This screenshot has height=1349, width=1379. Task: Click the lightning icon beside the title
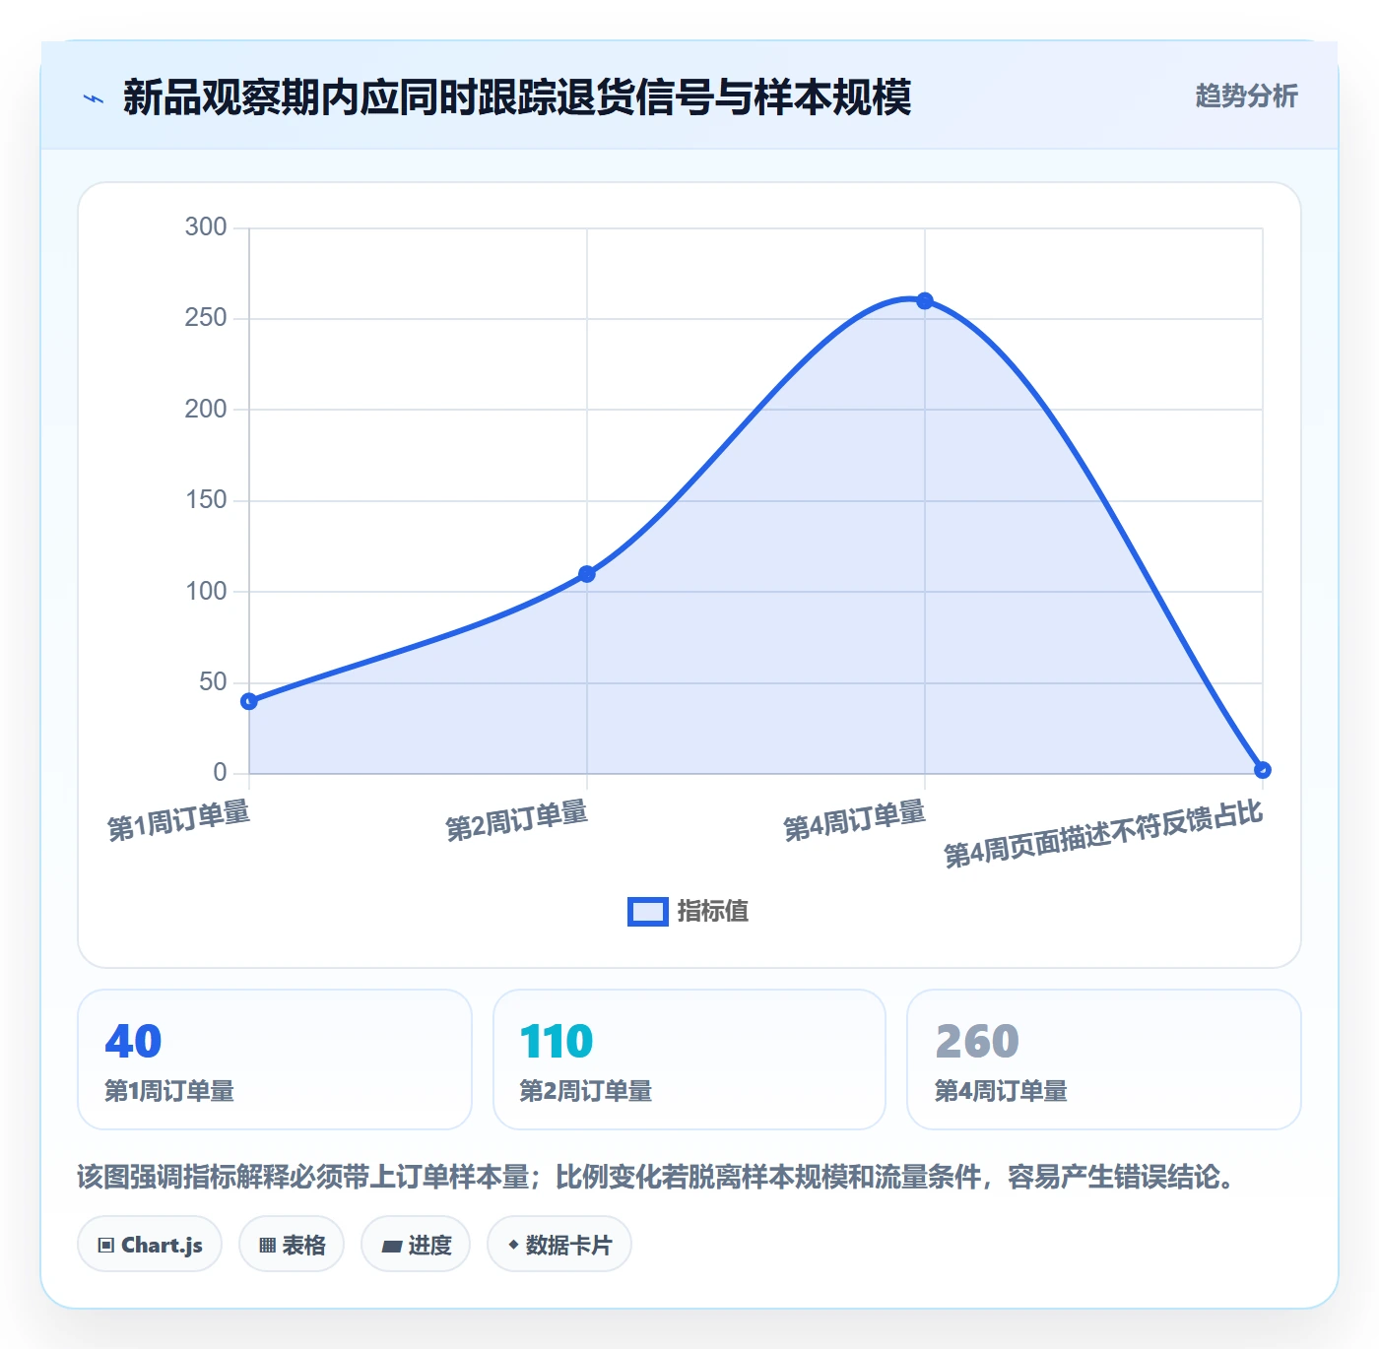94,98
